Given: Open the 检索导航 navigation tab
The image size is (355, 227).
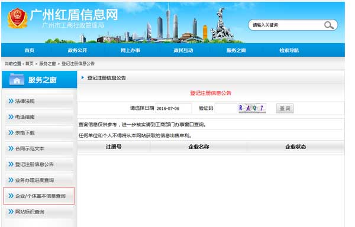Looking at the screenshot, I should click(289, 50).
